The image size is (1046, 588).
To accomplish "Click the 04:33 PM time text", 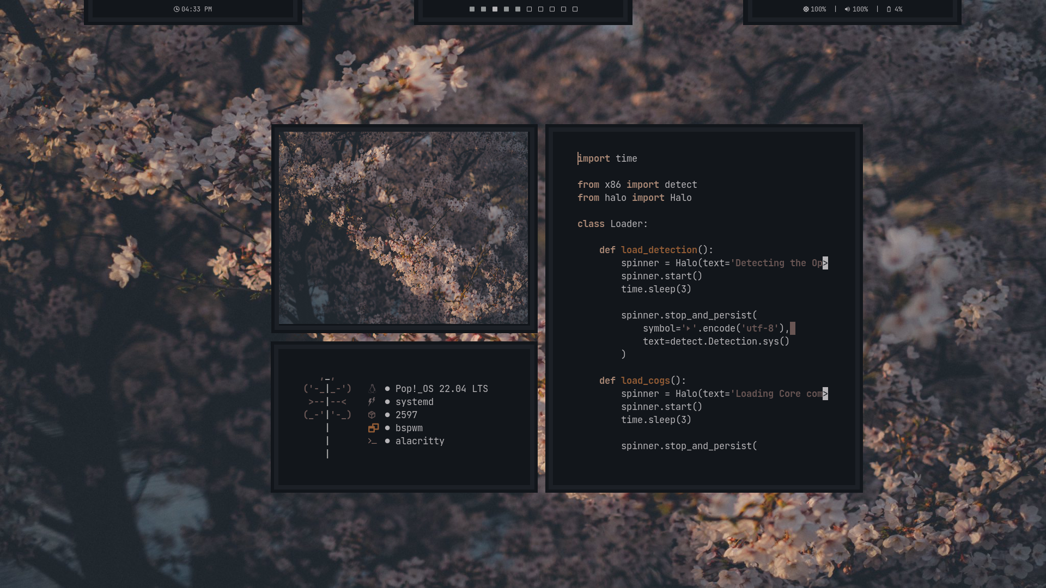I will tap(197, 9).
